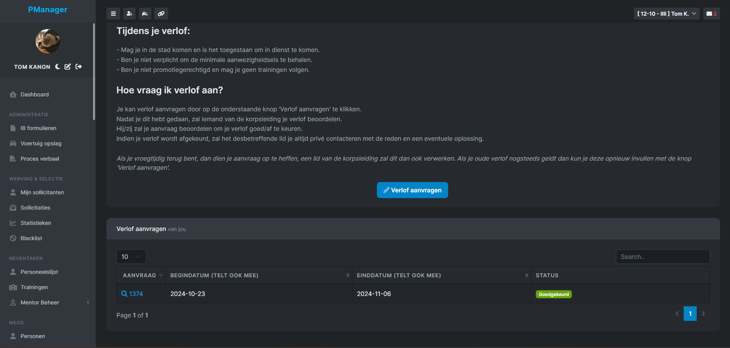Expand the account dropdown for Tom K.

tap(666, 13)
